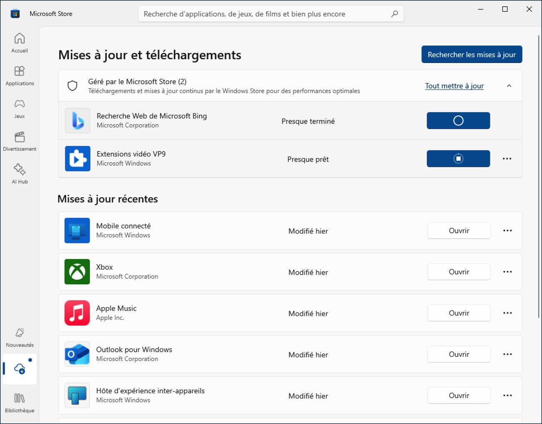This screenshot has width=542, height=424.
Task: Click the Presque terminé status text
Action: coord(308,121)
